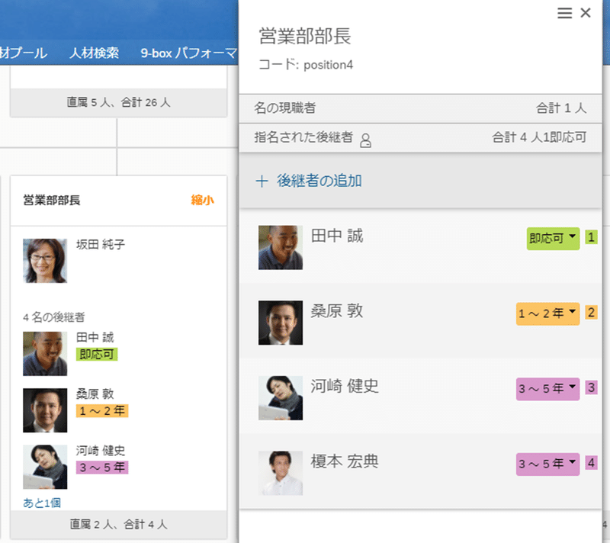The height and width of the screenshot is (543, 610).
Task: Click rank badge 4 next to 榎本 宏典
Action: tap(592, 463)
